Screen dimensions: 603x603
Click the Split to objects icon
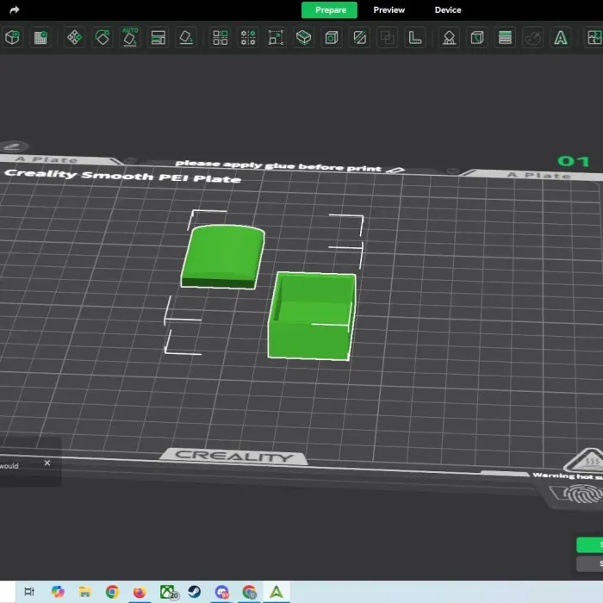221,37
